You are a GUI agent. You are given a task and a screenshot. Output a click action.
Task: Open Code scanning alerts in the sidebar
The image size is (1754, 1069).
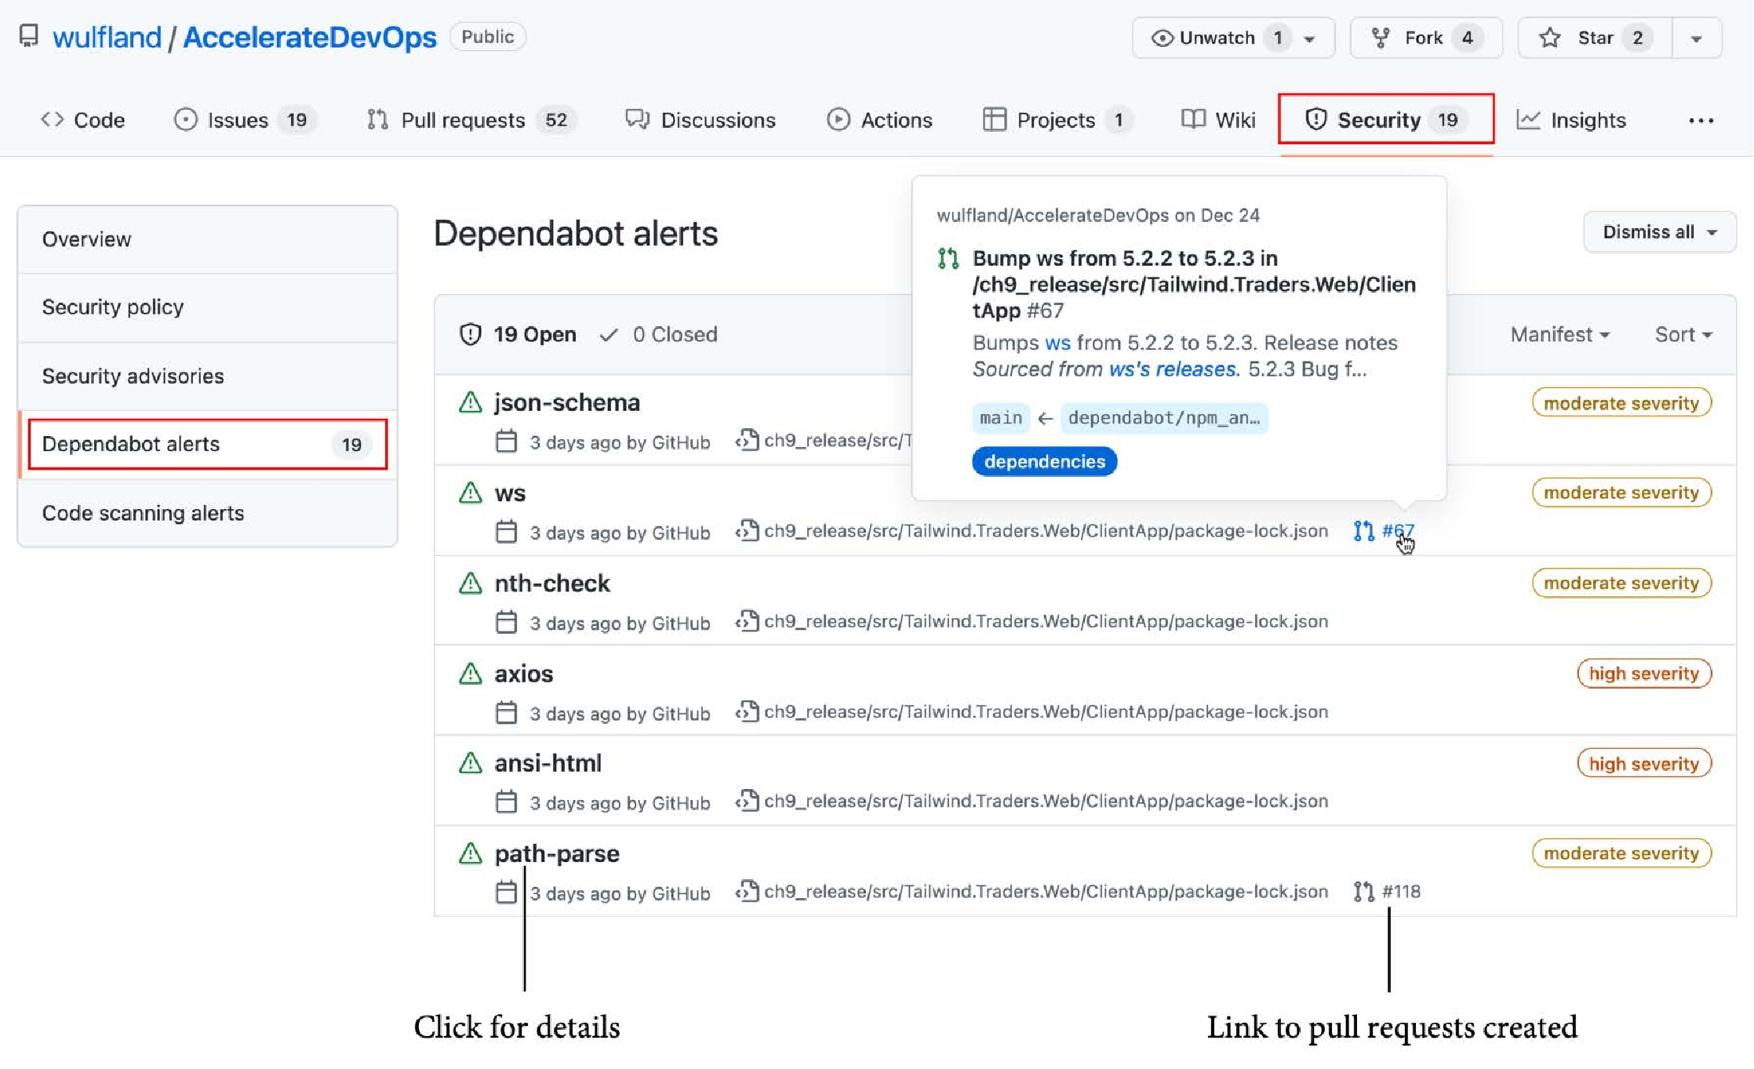(207, 513)
